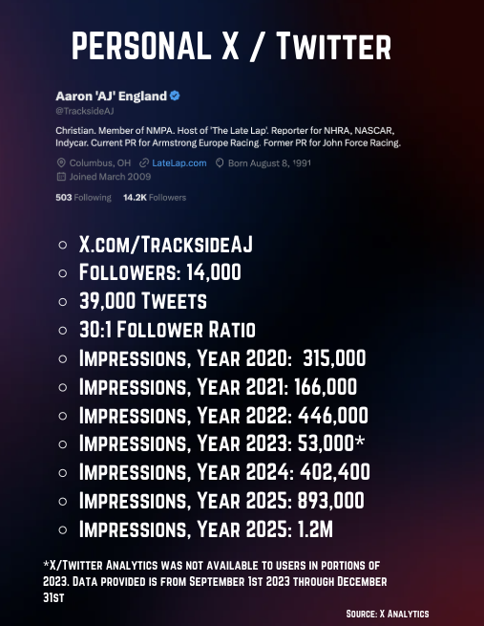
Task: Click the Source: X Analytics credit
Action: (388, 614)
